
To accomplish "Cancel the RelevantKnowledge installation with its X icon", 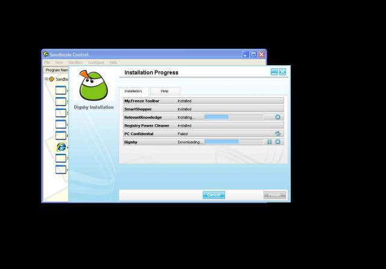I will point(277,117).
